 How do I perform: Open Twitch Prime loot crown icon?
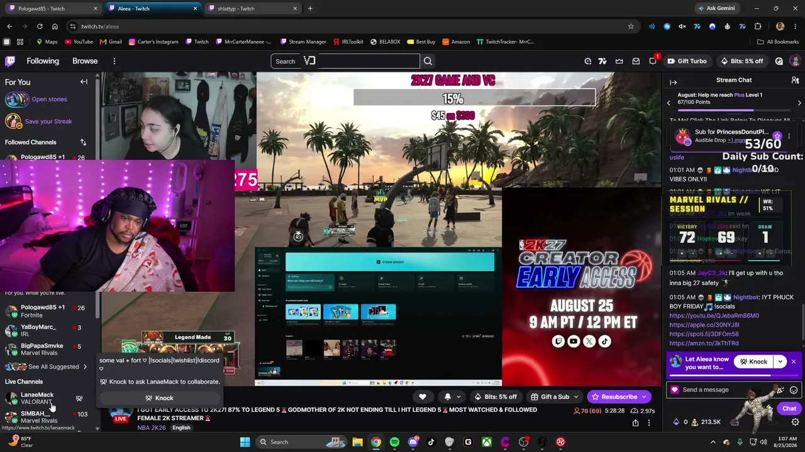pyautogui.click(x=619, y=61)
